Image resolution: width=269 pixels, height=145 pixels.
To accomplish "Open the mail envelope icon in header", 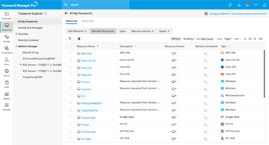I will [255, 5].
